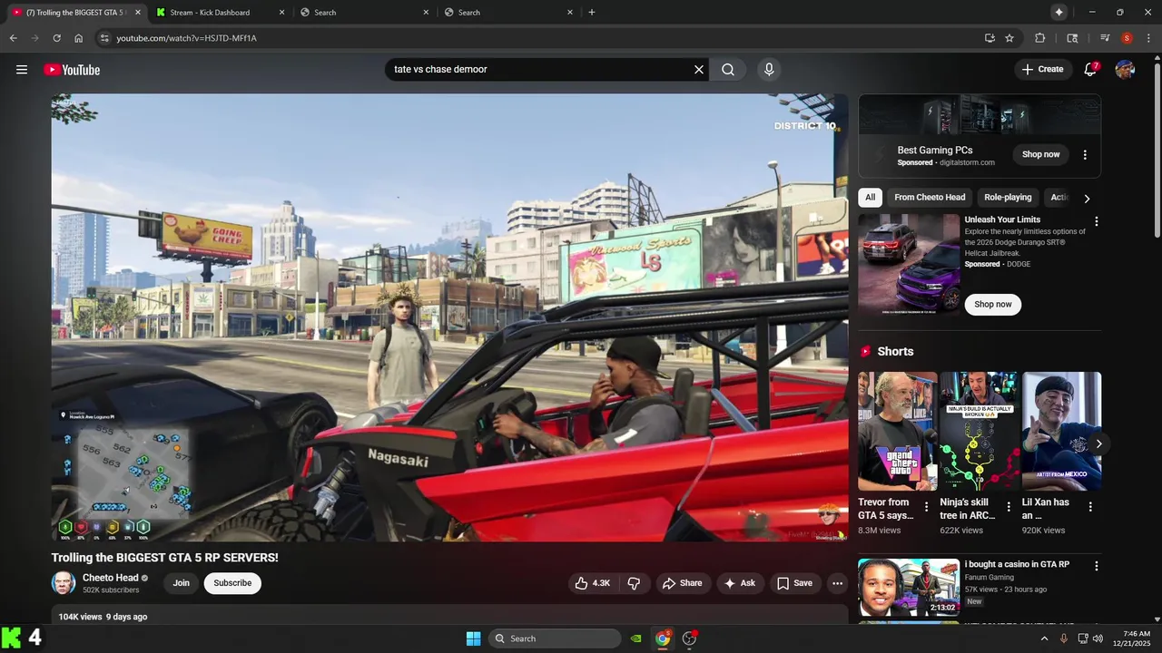Viewport: 1162px width, 653px height.
Task: Open i bought a casino video thumbnail
Action: (x=909, y=587)
